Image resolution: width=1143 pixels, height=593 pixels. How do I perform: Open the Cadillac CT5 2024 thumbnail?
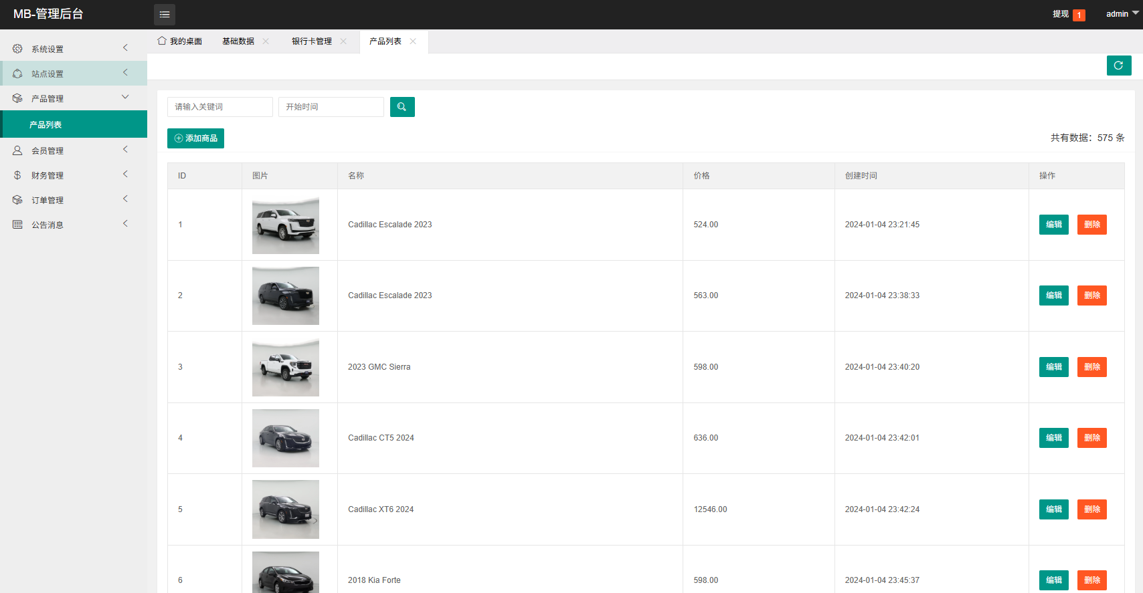click(286, 438)
